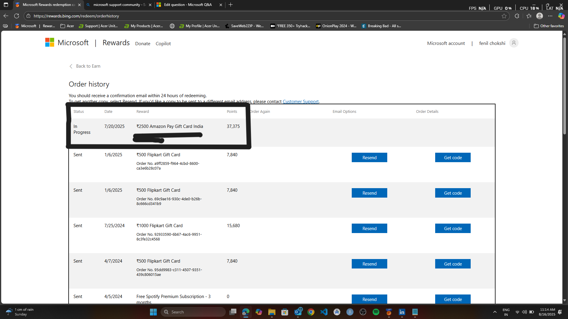Open Settings and more ellipsis menu
Image resolution: width=568 pixels, height=319 pixels.
point(550,16)
